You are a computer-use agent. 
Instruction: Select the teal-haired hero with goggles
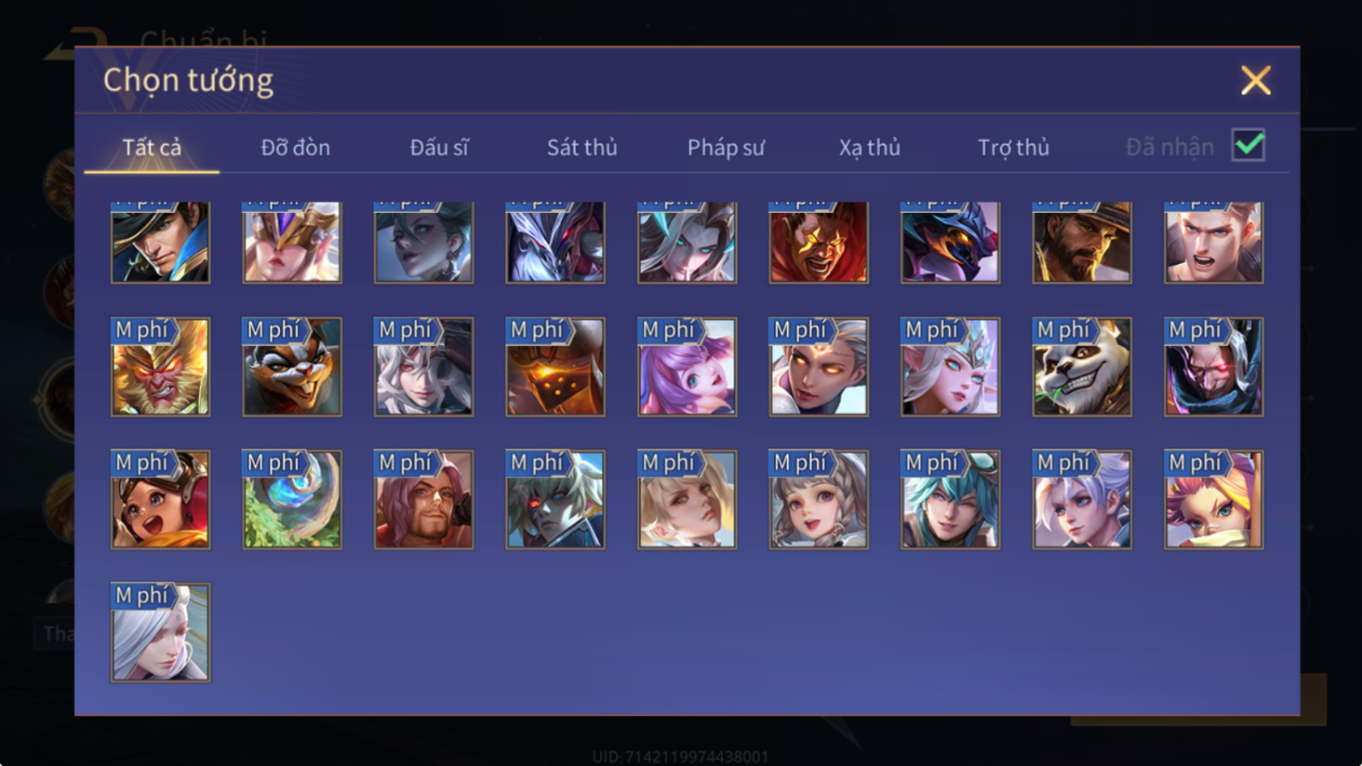[x=950, y=499]
